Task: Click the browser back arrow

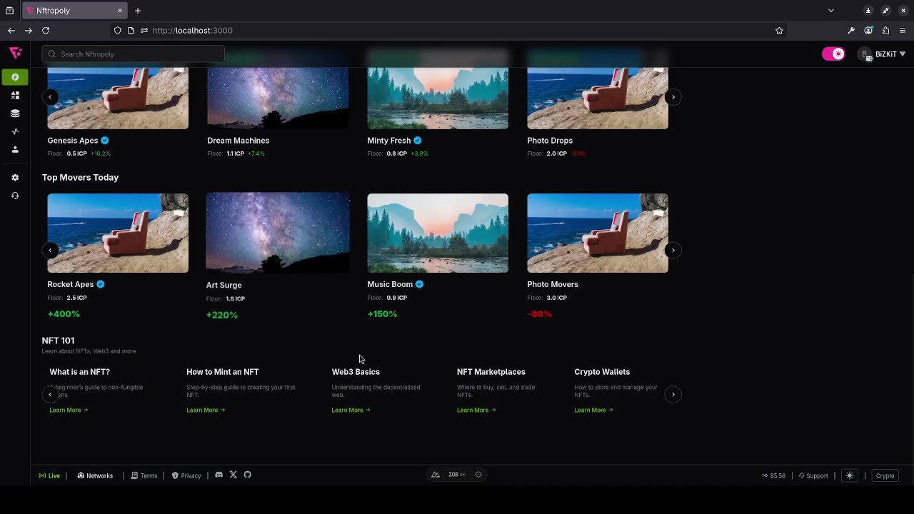Action: click(11, 31)
